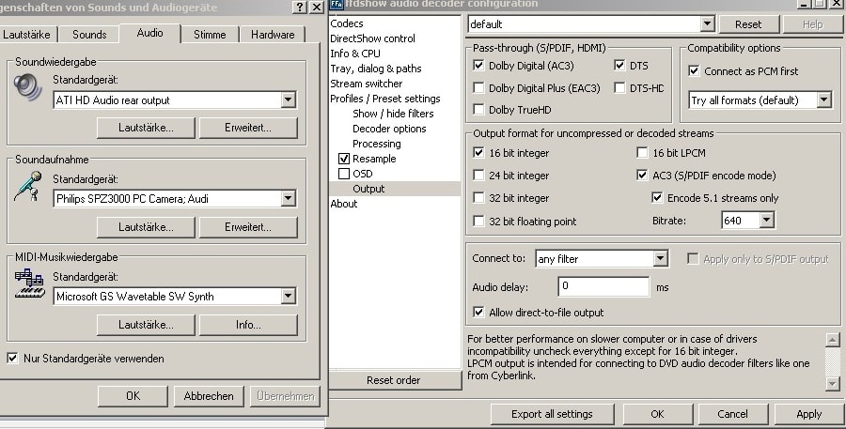
Task: Disable Nur Standardgeräte verwenden checkbox
Action: 13,359
